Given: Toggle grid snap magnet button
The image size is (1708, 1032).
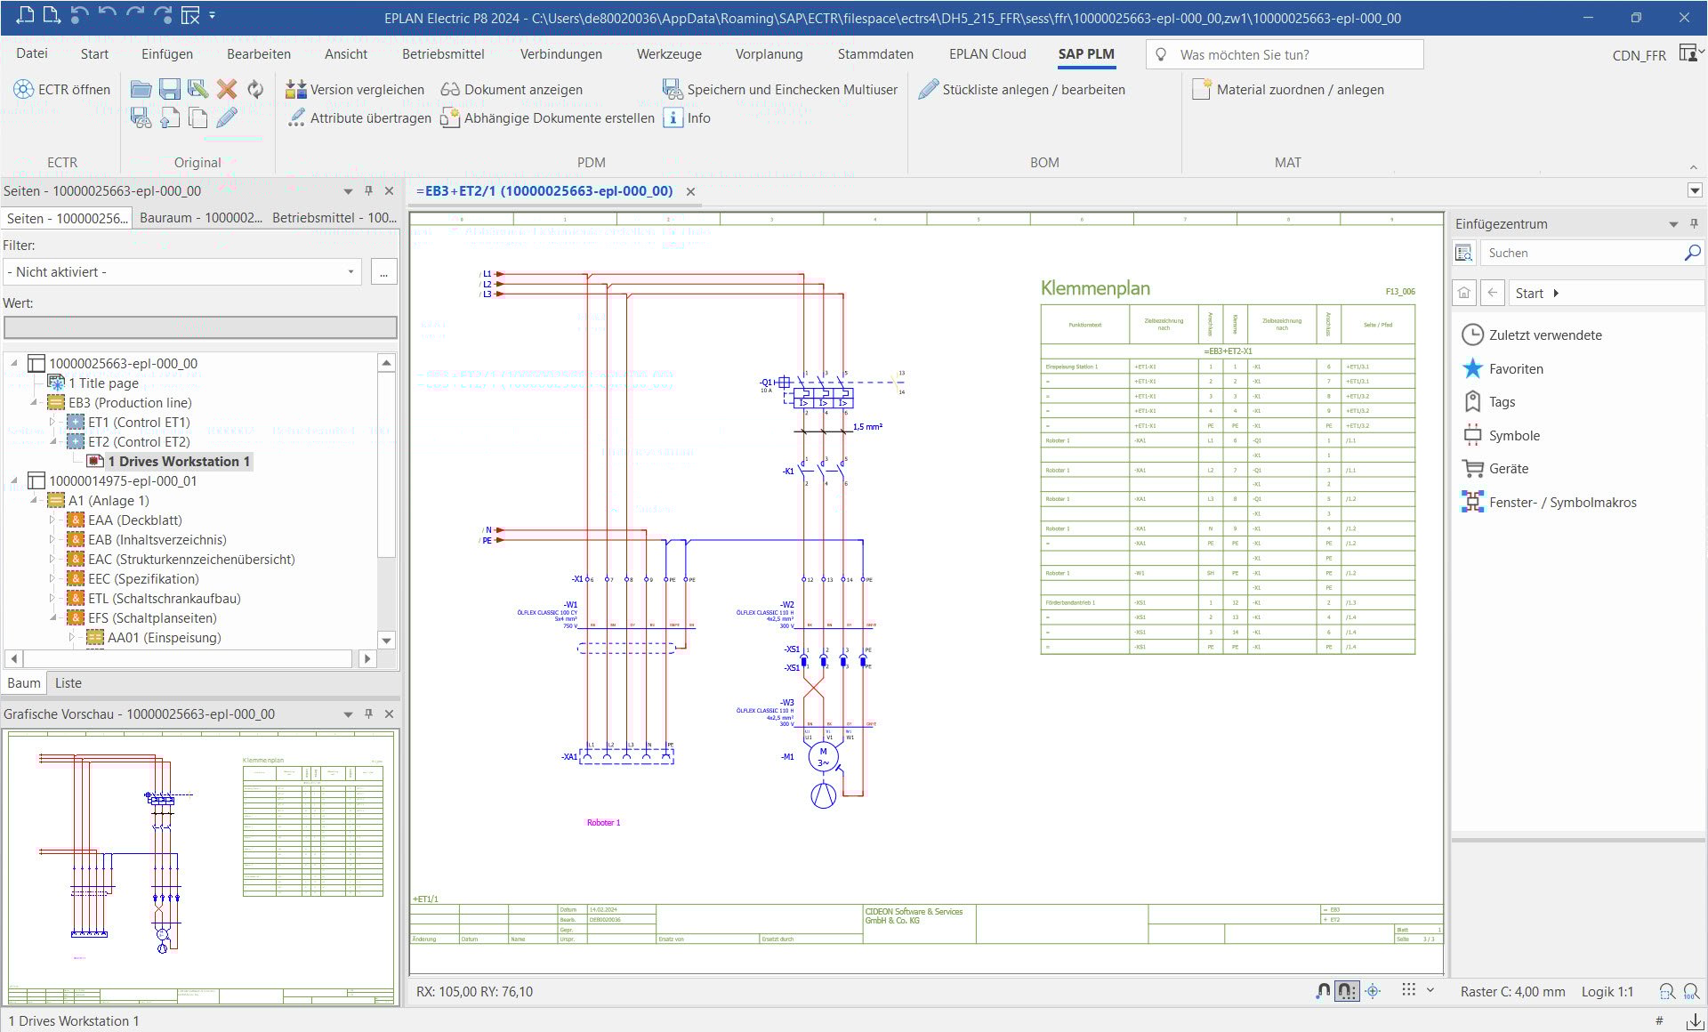Looking at the screenshot, I should [x=1347, y=991].
